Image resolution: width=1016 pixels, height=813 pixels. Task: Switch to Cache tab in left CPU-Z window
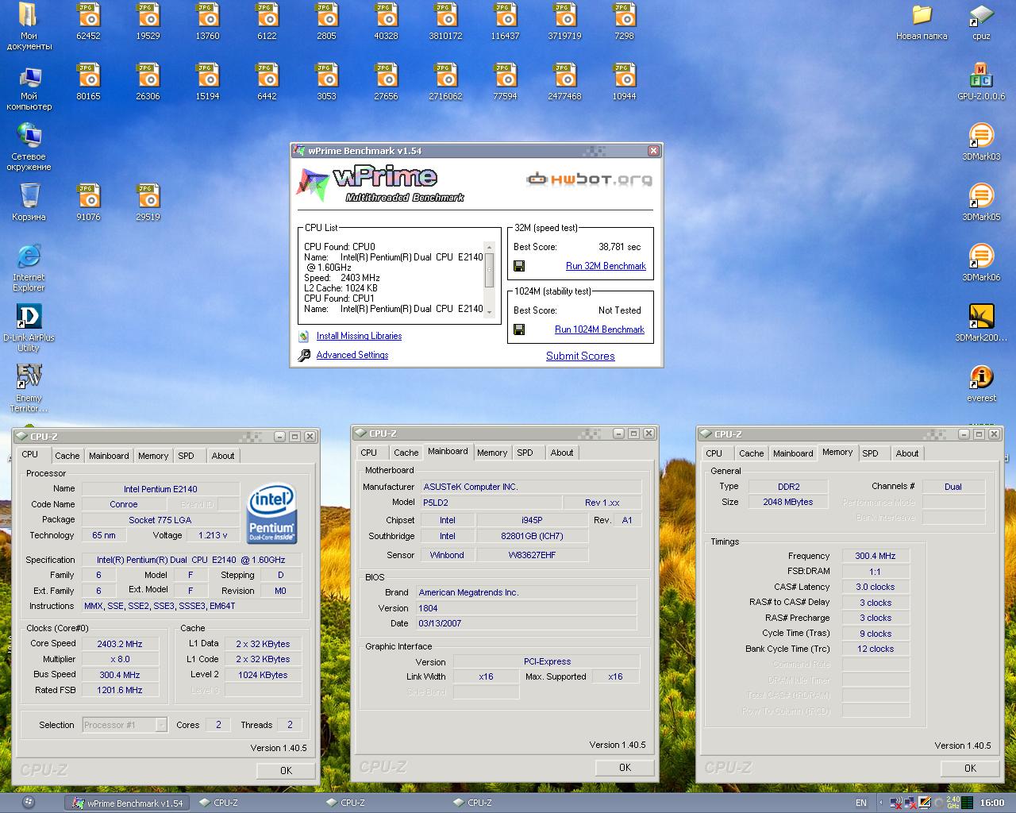click(67, 456)
